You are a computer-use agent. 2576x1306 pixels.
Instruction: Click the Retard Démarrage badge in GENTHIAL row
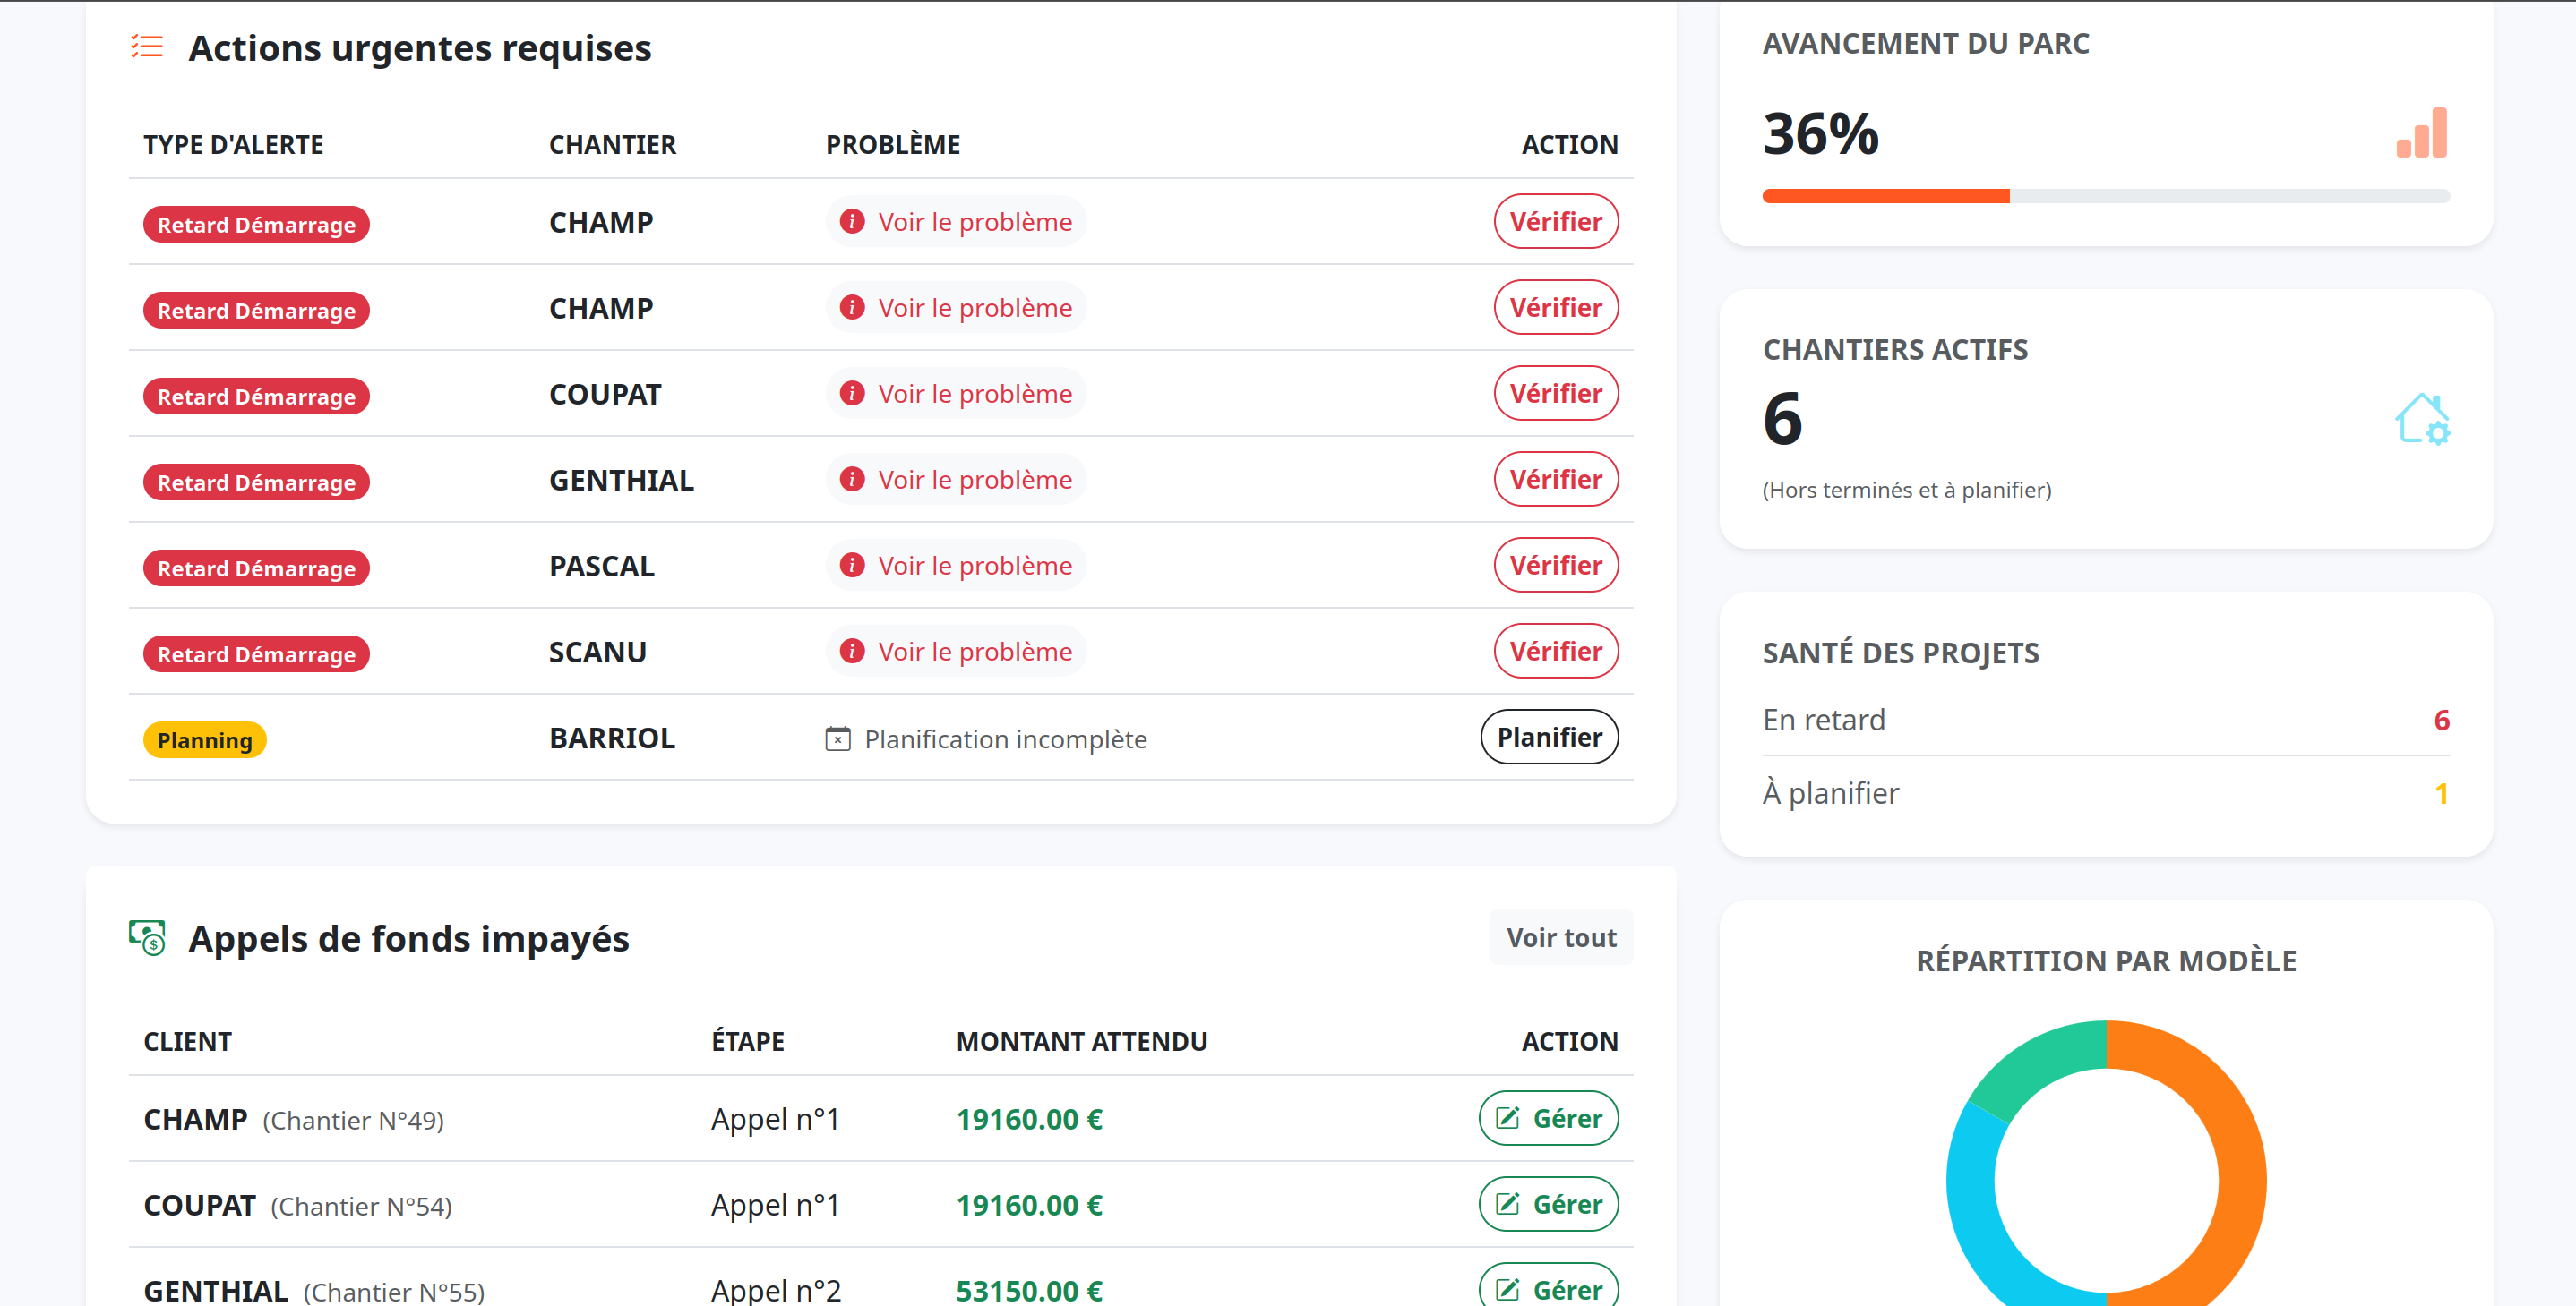[x=256, y=482]
